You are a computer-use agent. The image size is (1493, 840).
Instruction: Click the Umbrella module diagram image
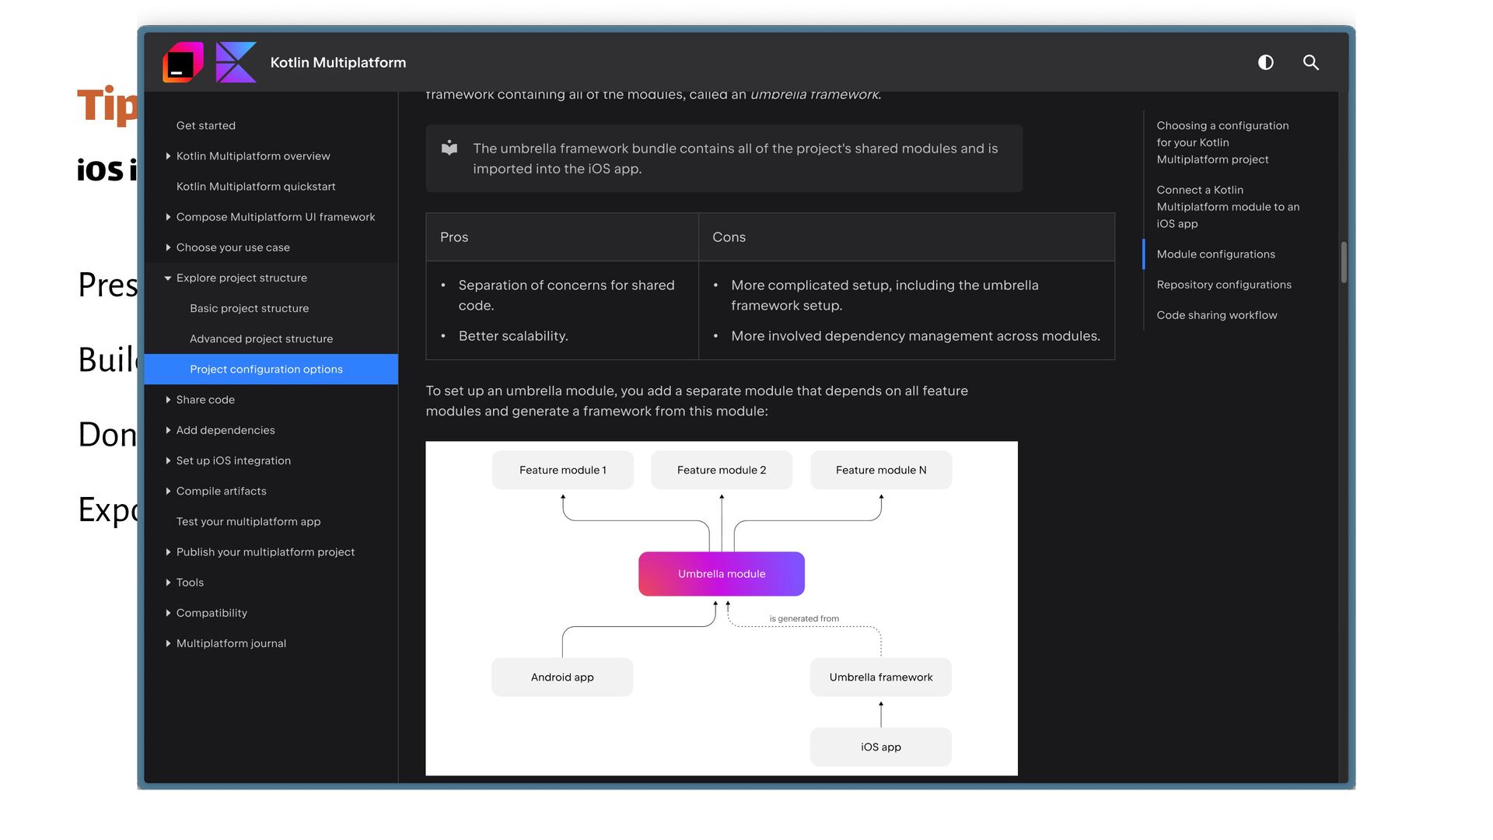(721, 608)
